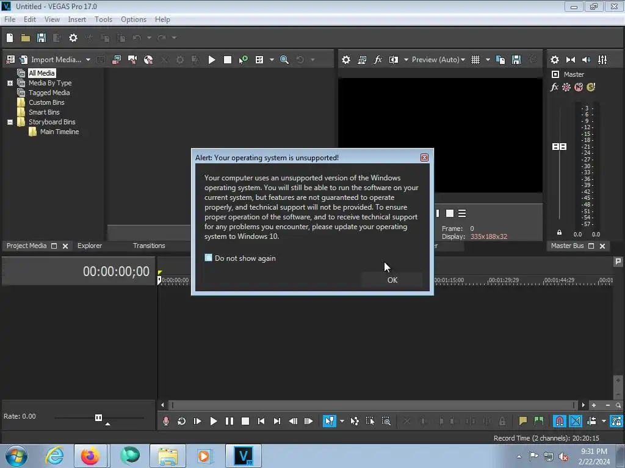Go to start of timeline
This screenshot has height=468, width=625.
pyautogui.click(x=261, y=421)
